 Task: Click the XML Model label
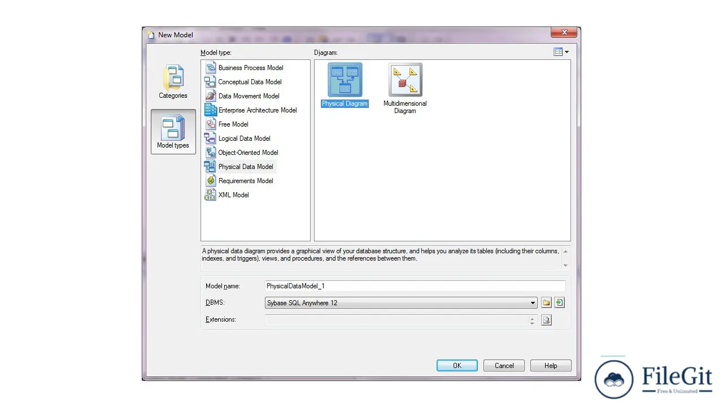(x=233, y=195)
